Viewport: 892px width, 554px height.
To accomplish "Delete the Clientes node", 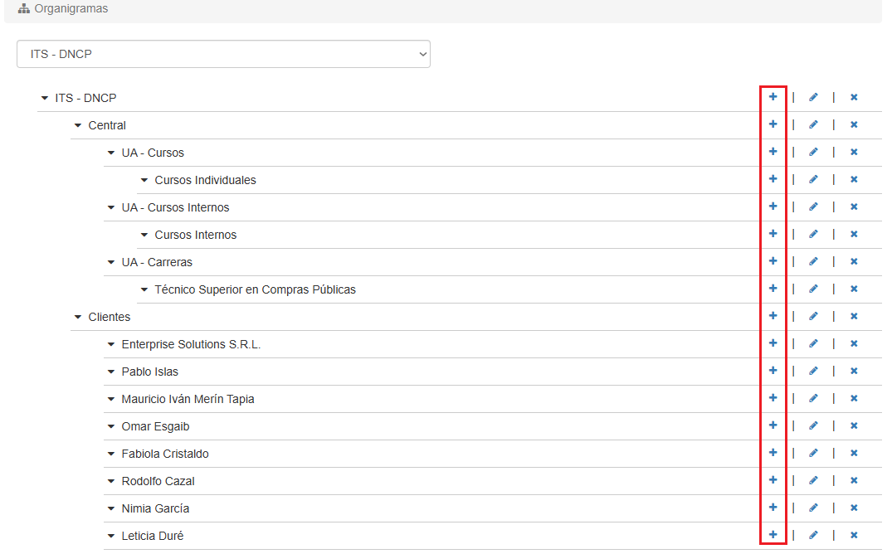I will click(x=853, y=316).
